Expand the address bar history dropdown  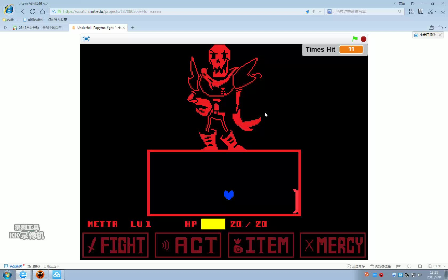pyautogui.click(x=320, y=11)
